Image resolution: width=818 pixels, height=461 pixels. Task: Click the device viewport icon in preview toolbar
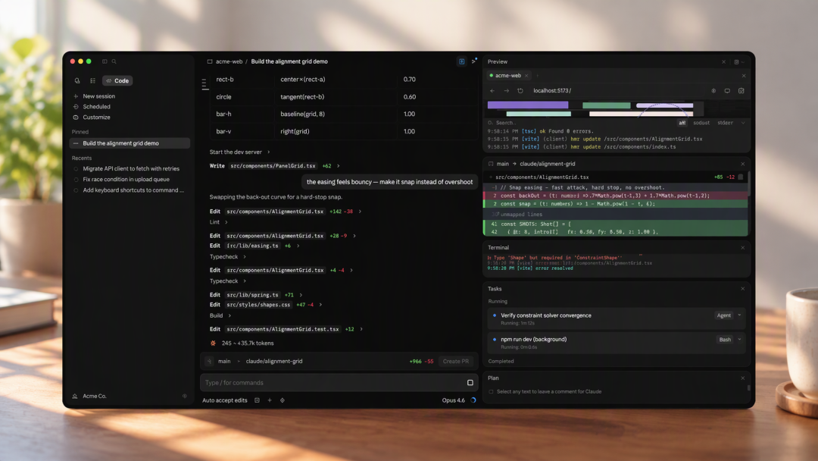point(727,91)
